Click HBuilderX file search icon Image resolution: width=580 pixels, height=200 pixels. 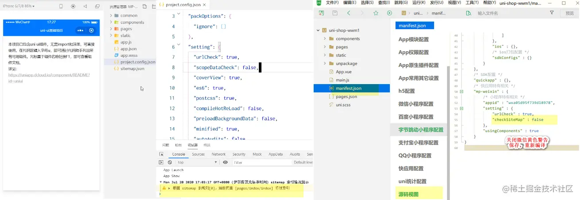pyautogui.click(x=469, y=13)
